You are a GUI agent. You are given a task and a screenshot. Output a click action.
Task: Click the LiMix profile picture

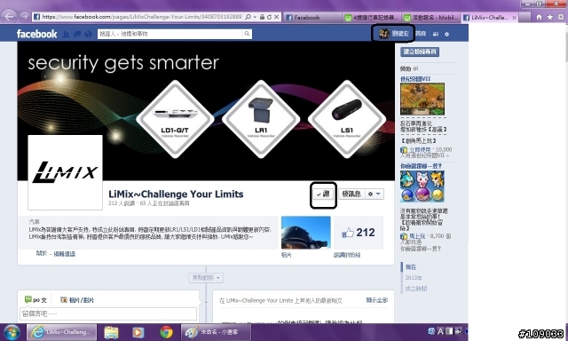65,172
